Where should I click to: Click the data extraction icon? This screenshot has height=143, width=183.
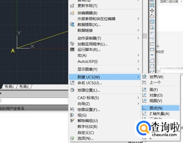point(72,24)
